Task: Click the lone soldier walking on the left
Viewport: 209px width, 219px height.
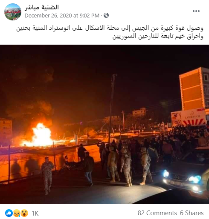Action: 47,176
